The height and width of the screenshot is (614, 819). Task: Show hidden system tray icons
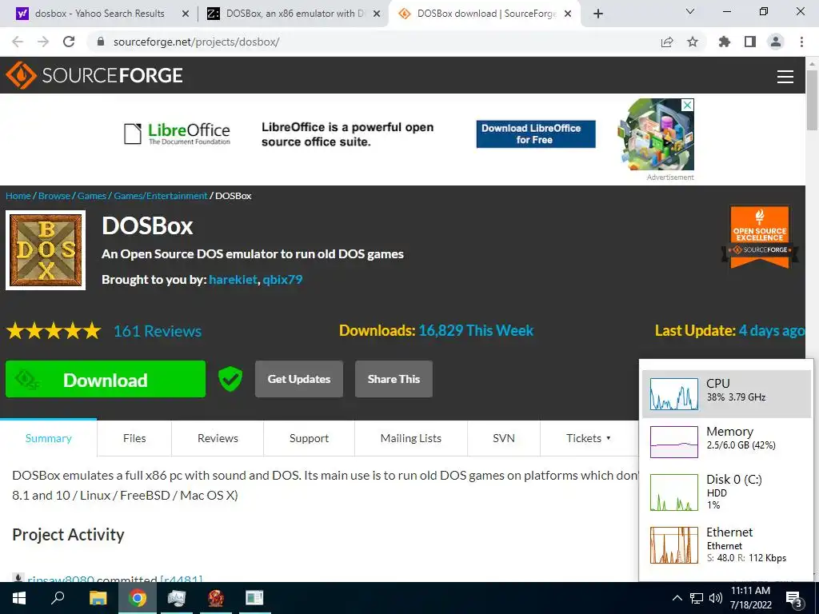[x=677, y=598]
